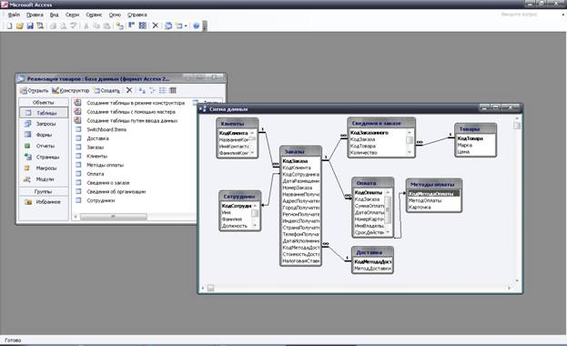Open the Справка menu
This screenshot has width=567, height=346.
pyautogui.click(x=137, y=15)
